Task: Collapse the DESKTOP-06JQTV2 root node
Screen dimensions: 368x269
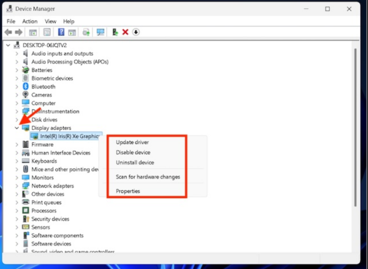Action: pos(8,45)
